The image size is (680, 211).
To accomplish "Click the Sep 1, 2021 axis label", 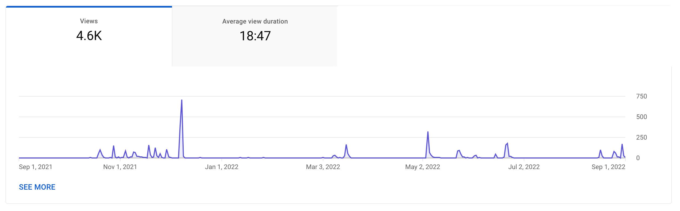I will click(x=35, y=167).
